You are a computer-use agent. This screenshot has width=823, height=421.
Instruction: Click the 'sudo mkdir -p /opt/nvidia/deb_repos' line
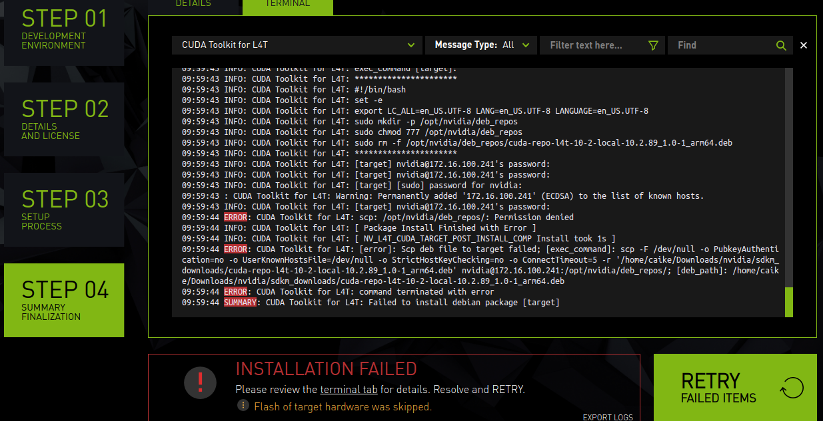pyautogui.click(x=350, y=122)
